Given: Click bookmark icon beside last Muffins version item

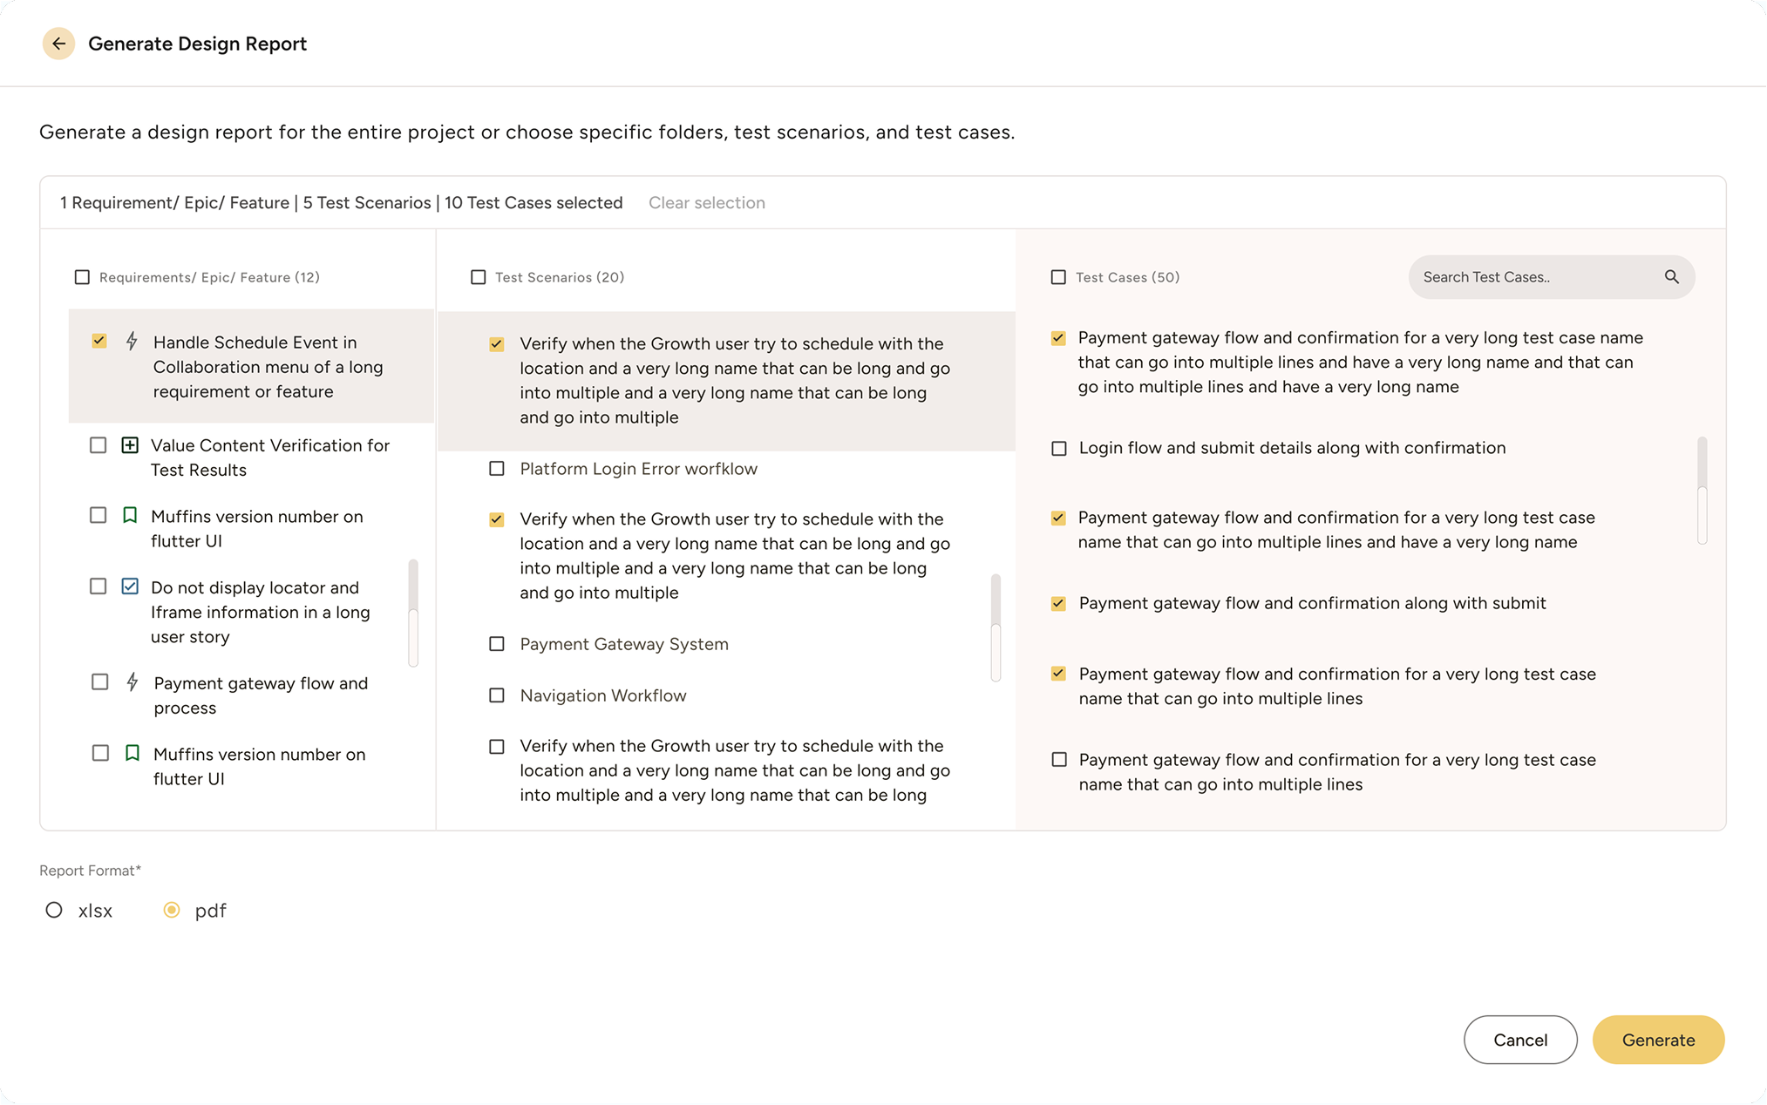Looking at the screenshot, I should [132, 753].
